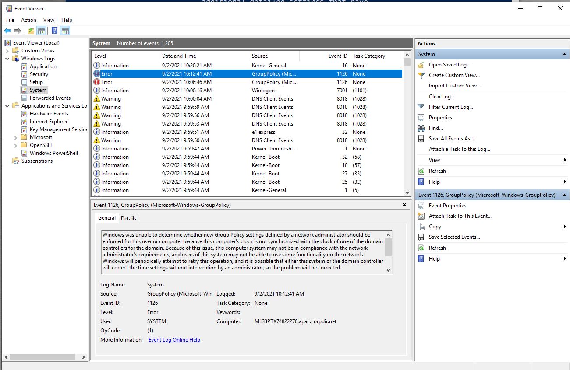Refresh the System log with the green refresh icon
Viewport: 570px width, 370px height.
[x=421, y=171]
